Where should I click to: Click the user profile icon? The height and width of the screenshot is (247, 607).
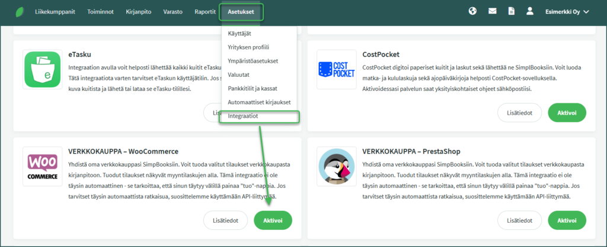530,11
